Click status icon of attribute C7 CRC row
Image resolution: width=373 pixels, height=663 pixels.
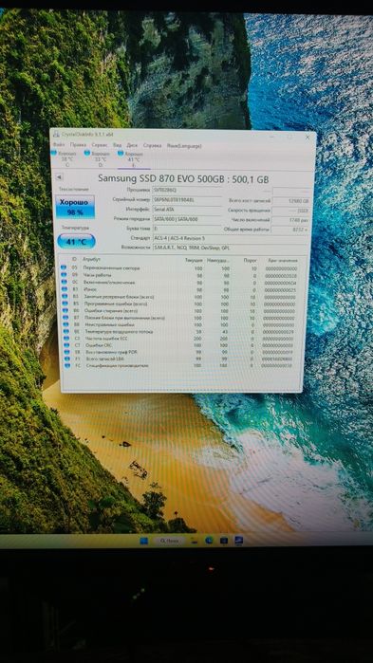[x=66, y=345]
